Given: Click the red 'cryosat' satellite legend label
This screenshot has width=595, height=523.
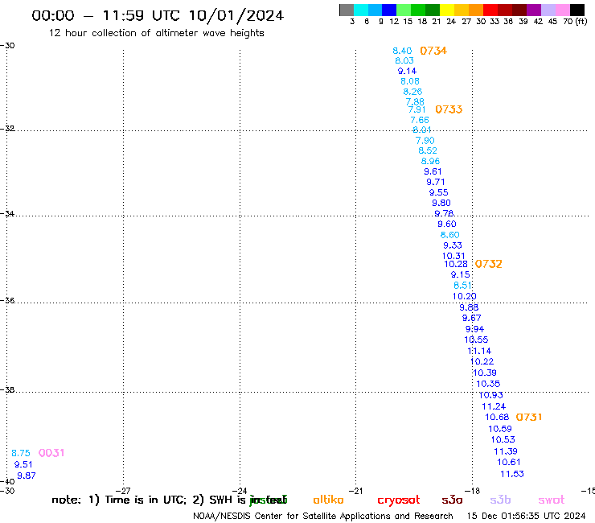Looking at the screenshot, I should click(399, 500).
